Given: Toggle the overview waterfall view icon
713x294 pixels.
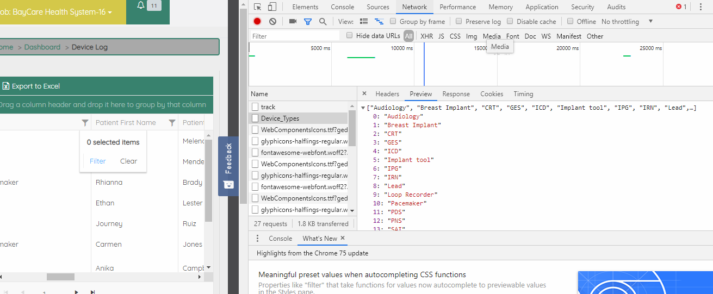Looking at the screenshot, I should (379, 21).
